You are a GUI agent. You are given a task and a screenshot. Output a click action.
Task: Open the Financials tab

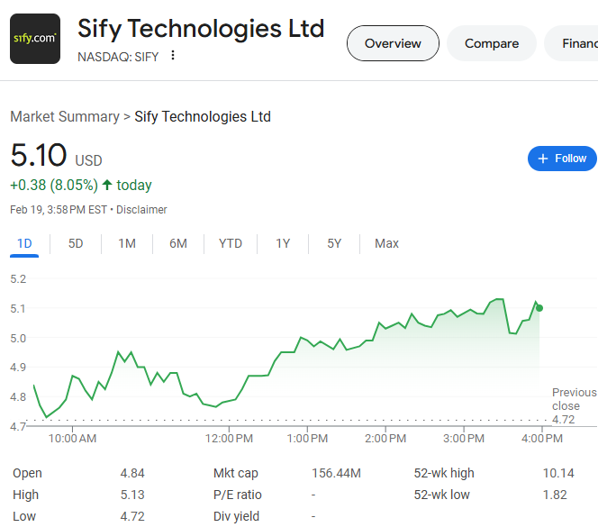(x=572, y=43)
